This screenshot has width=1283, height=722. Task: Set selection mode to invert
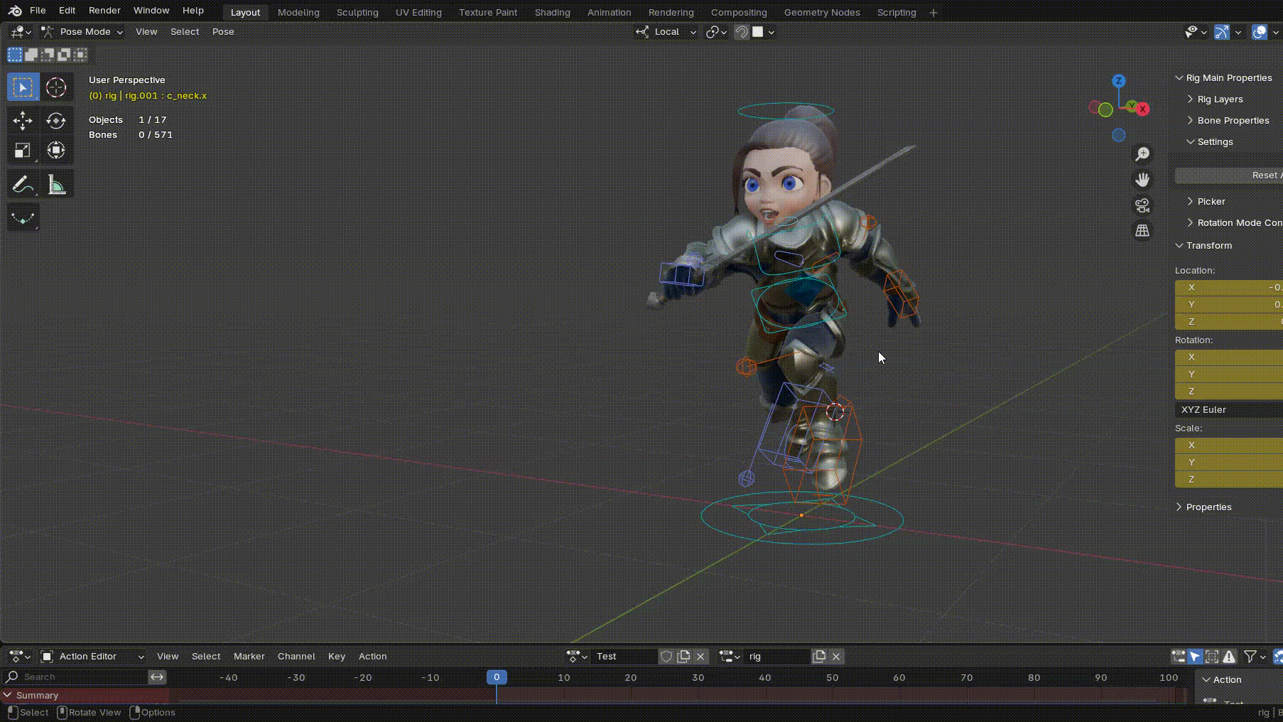click(64, 55)
